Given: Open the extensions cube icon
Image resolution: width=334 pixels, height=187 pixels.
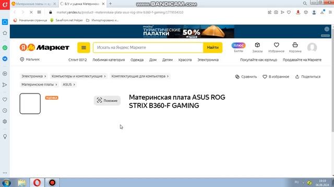Looking at the screenshot, I should point(306,12).
